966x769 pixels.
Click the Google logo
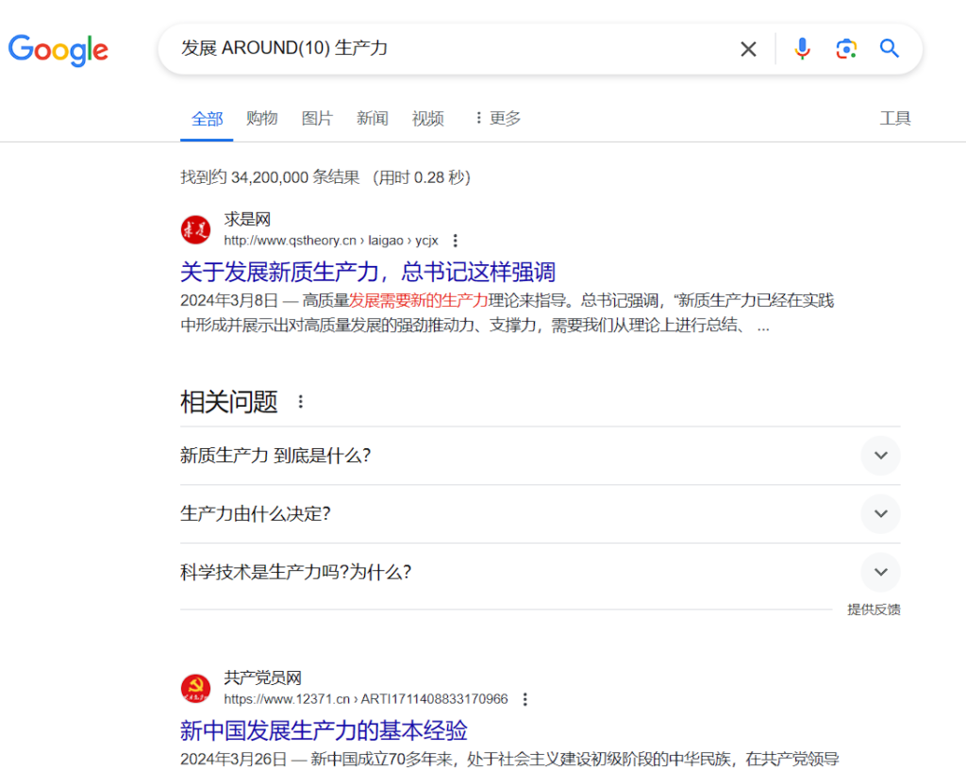pos(58,49)
